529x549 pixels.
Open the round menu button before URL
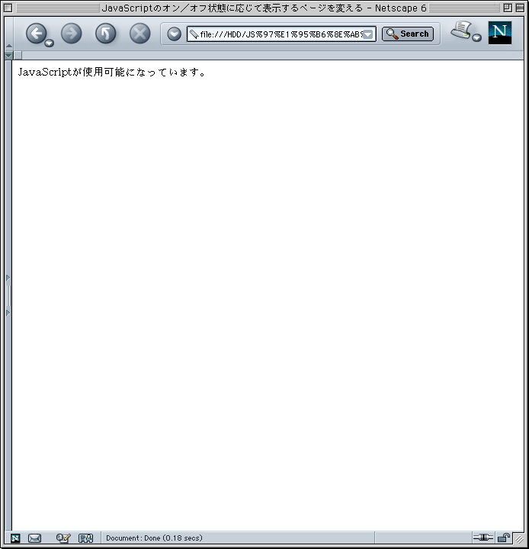coord(174,34)
